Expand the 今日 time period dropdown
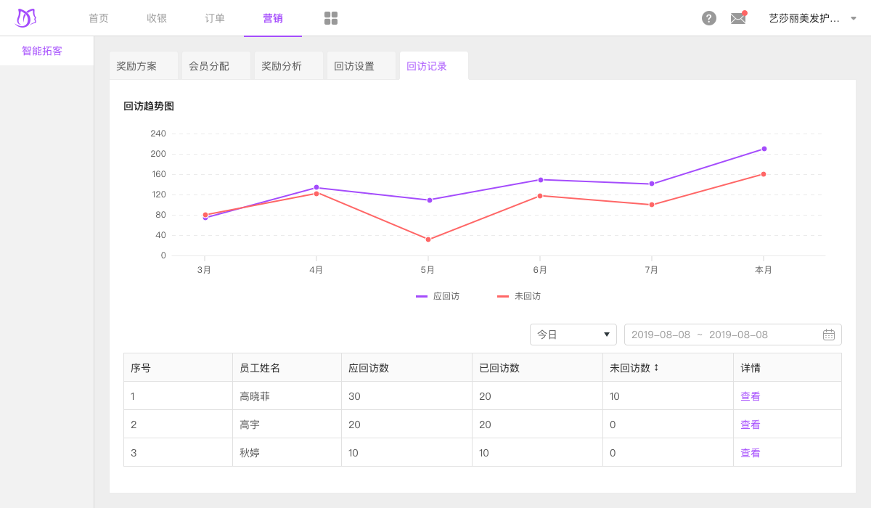 [573, 335]
